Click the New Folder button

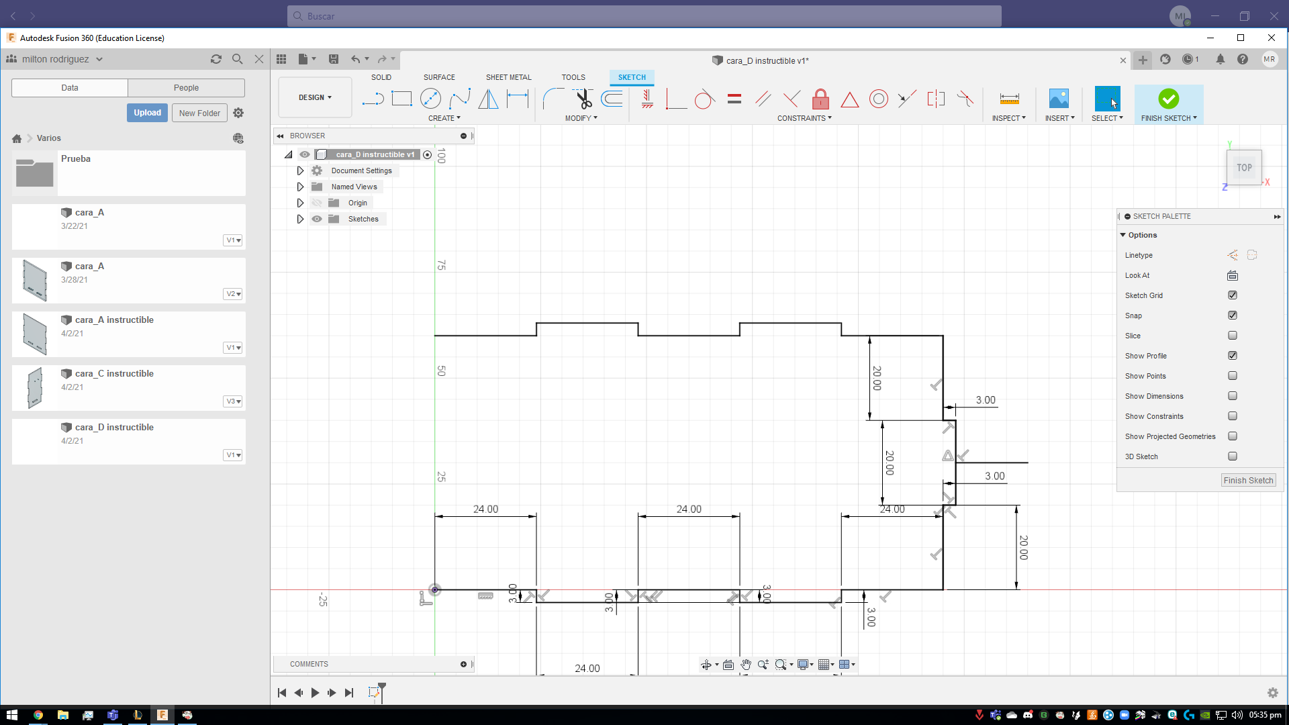click(x=199, y=113)
